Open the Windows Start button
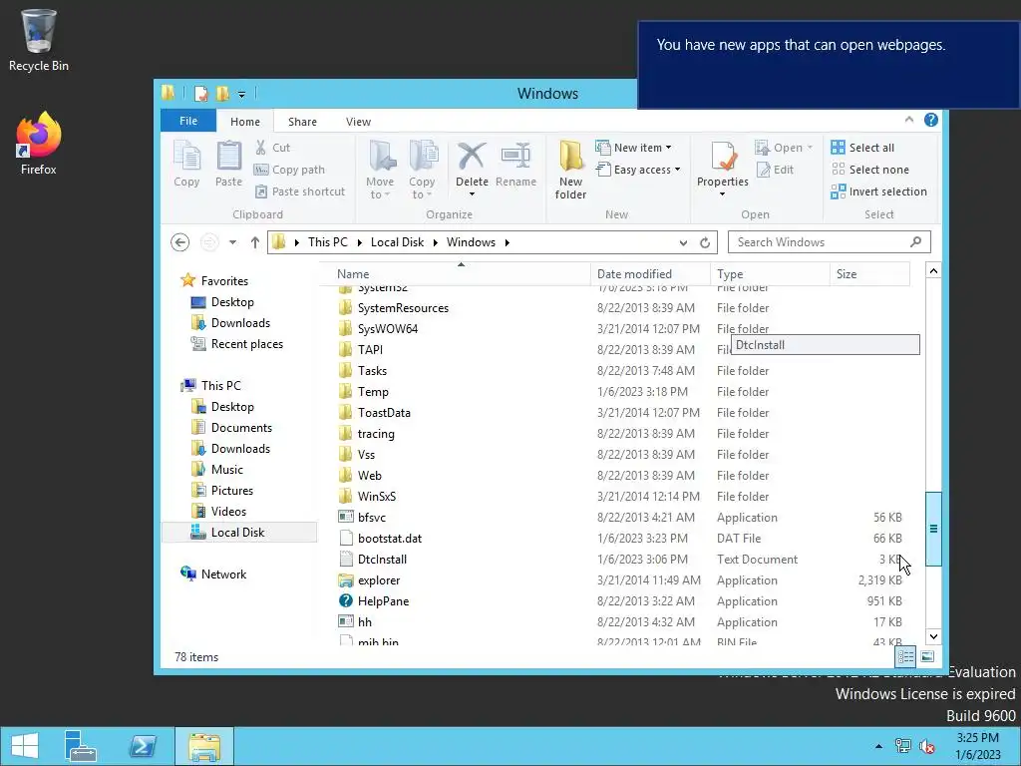 point(25,746)
